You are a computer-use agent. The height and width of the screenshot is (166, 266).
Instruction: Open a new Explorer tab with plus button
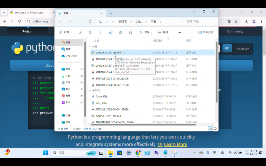click(x=111, y=13)
